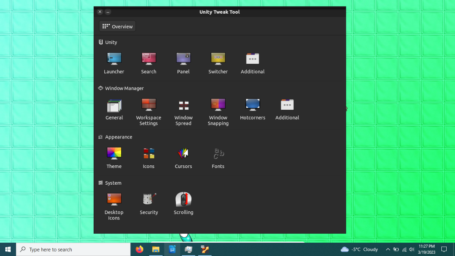Image resolution: width=455 pixels, height=256 pixels.
Task: Open the Cursors settings
Action: point(184,158)
